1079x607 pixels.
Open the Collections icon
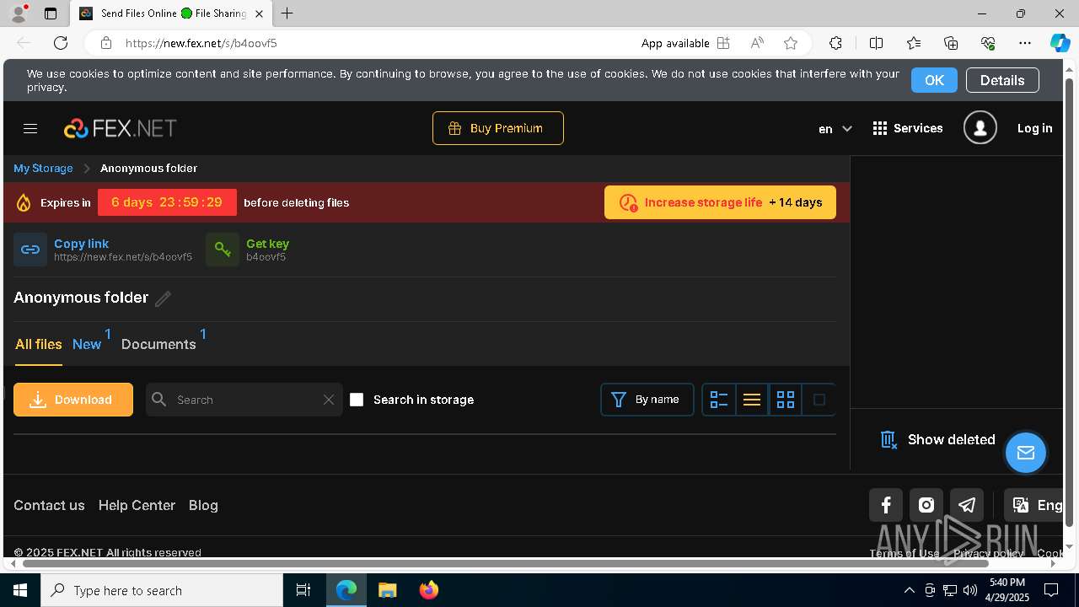click(951, 43)
